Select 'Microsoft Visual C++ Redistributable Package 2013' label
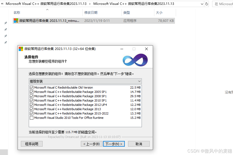 68,109
